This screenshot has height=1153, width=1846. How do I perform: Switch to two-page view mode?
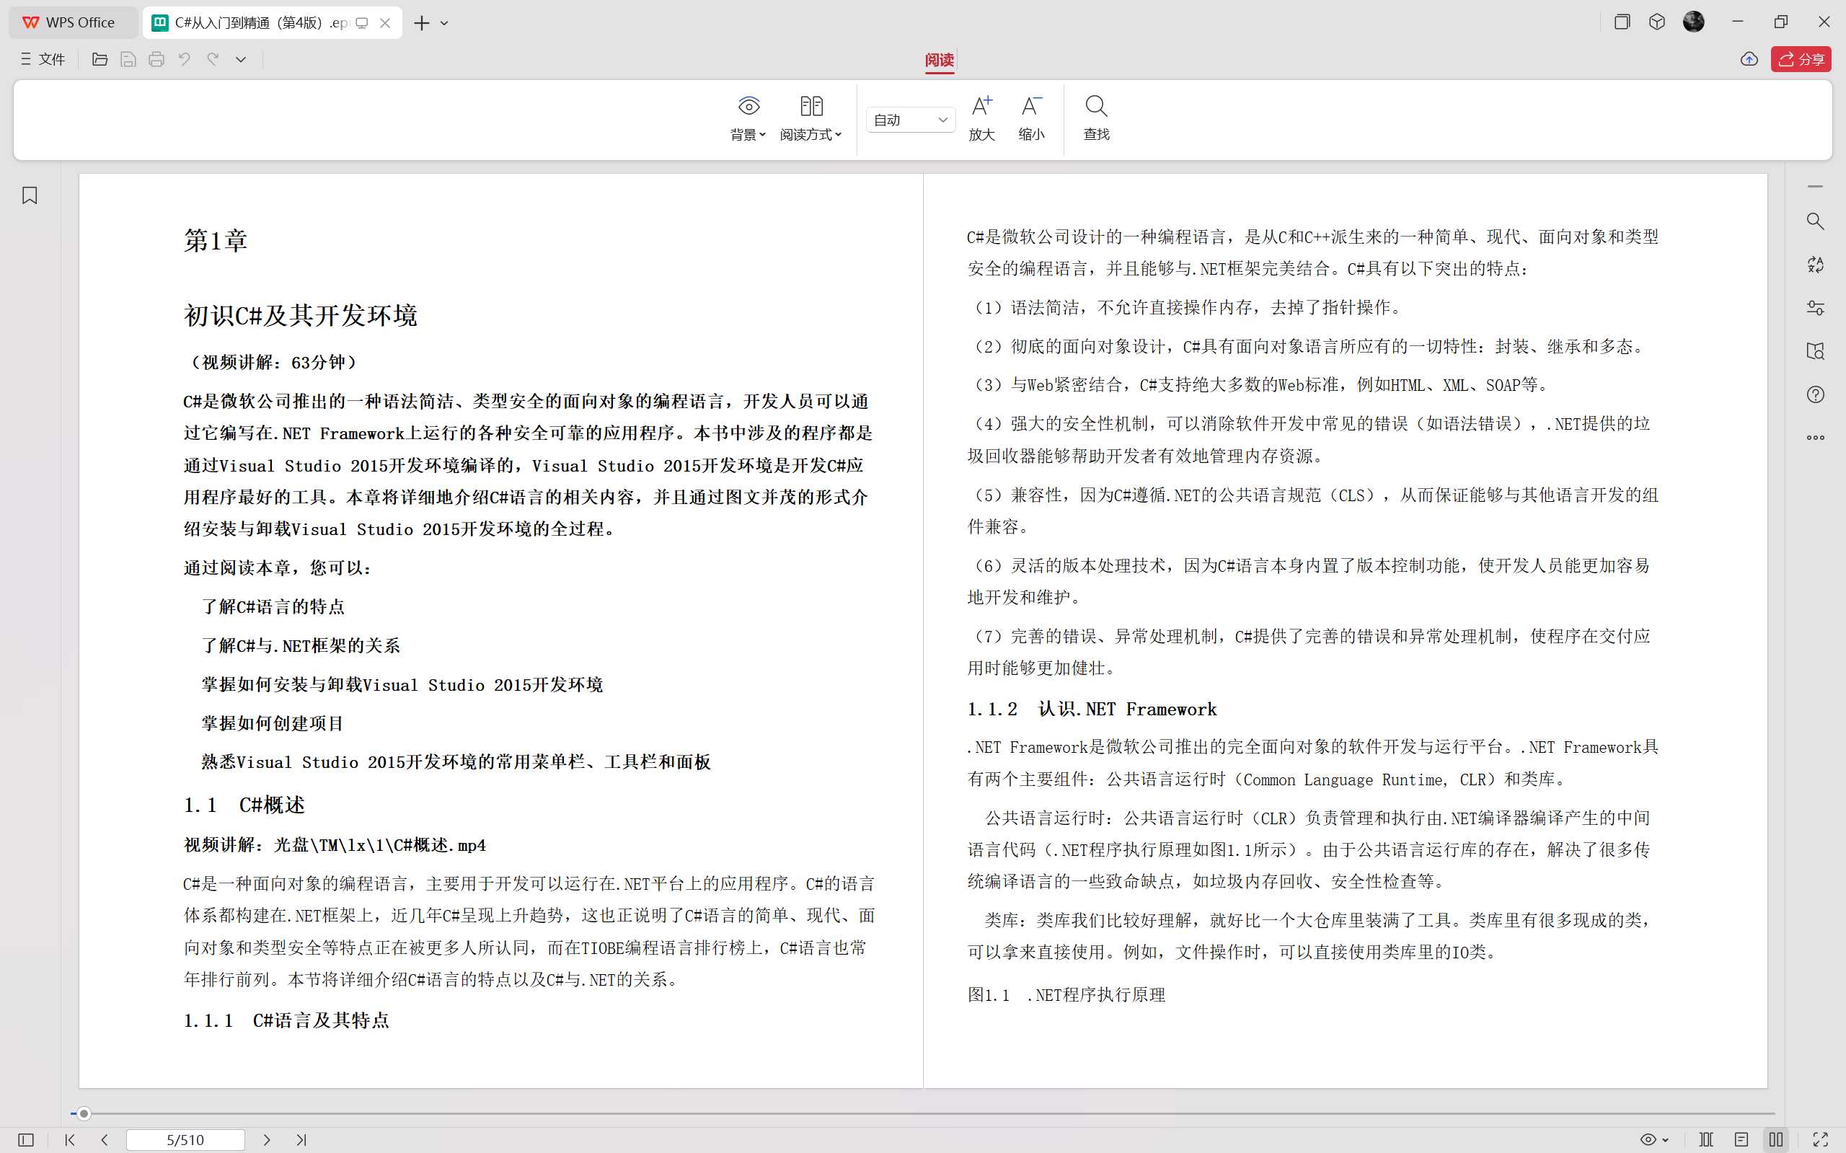coord(1777,1139)
